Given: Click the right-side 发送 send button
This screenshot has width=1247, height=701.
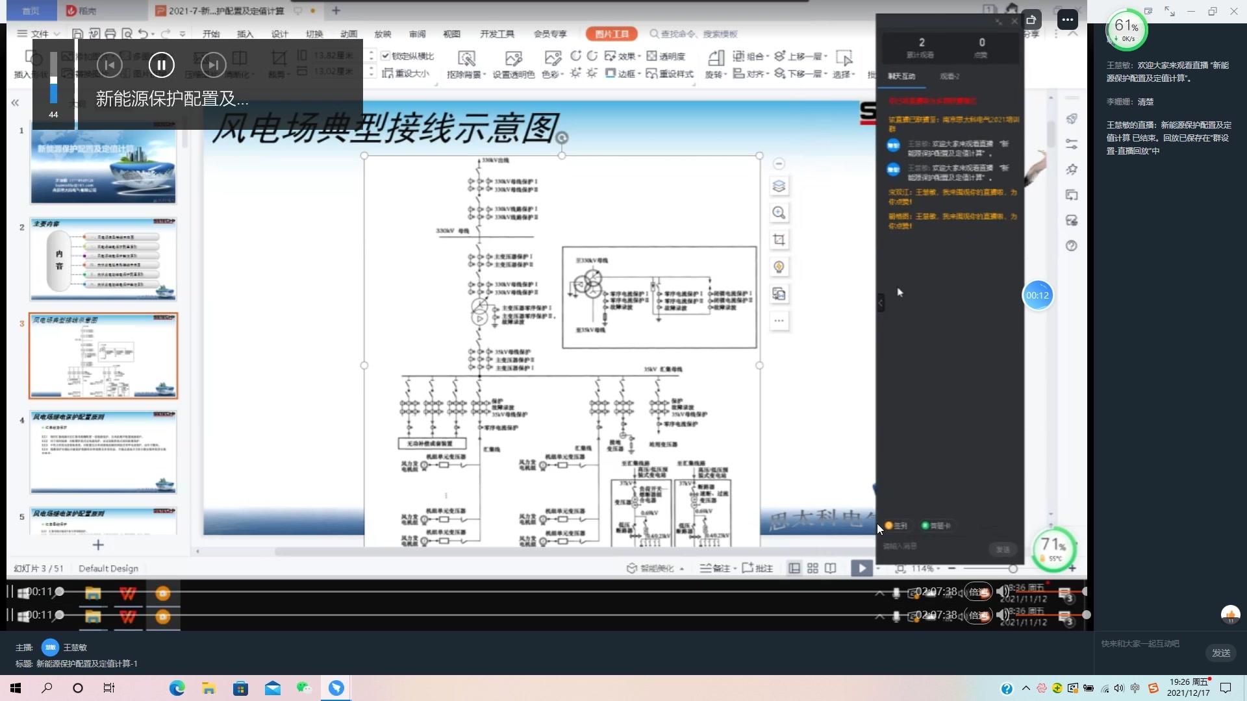Looking at the screenshot, I should coord(1221,653).
